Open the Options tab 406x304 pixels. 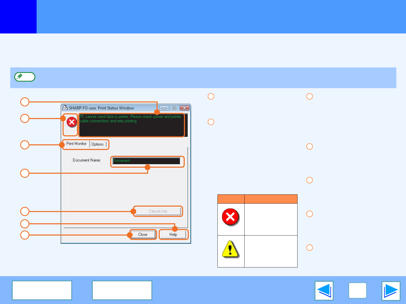pos(97,144)
